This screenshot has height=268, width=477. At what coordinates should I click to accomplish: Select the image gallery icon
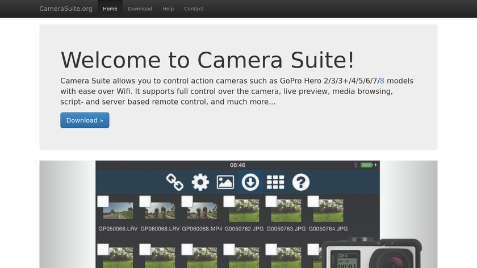pyautogui.click(x=225, y=182)
